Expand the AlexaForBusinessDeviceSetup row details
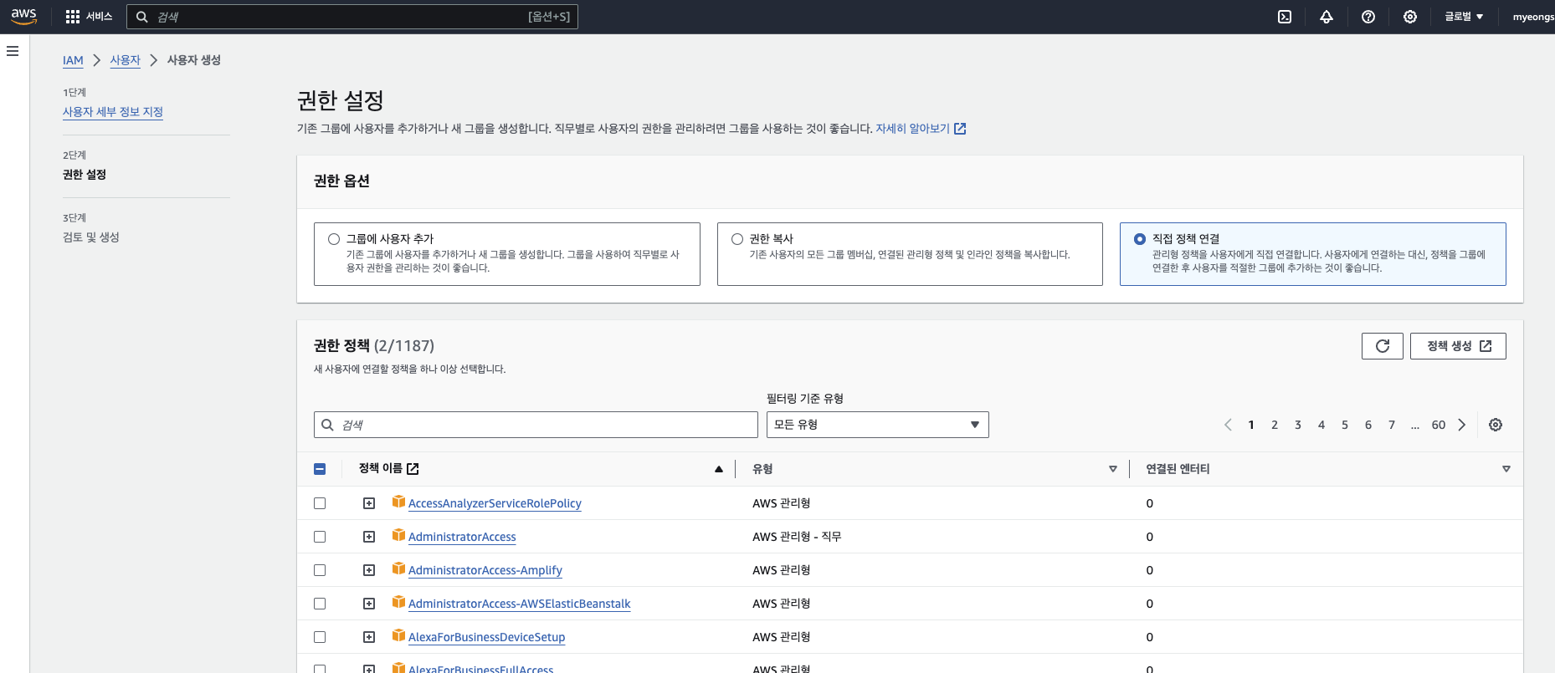 tap(369, 637)
